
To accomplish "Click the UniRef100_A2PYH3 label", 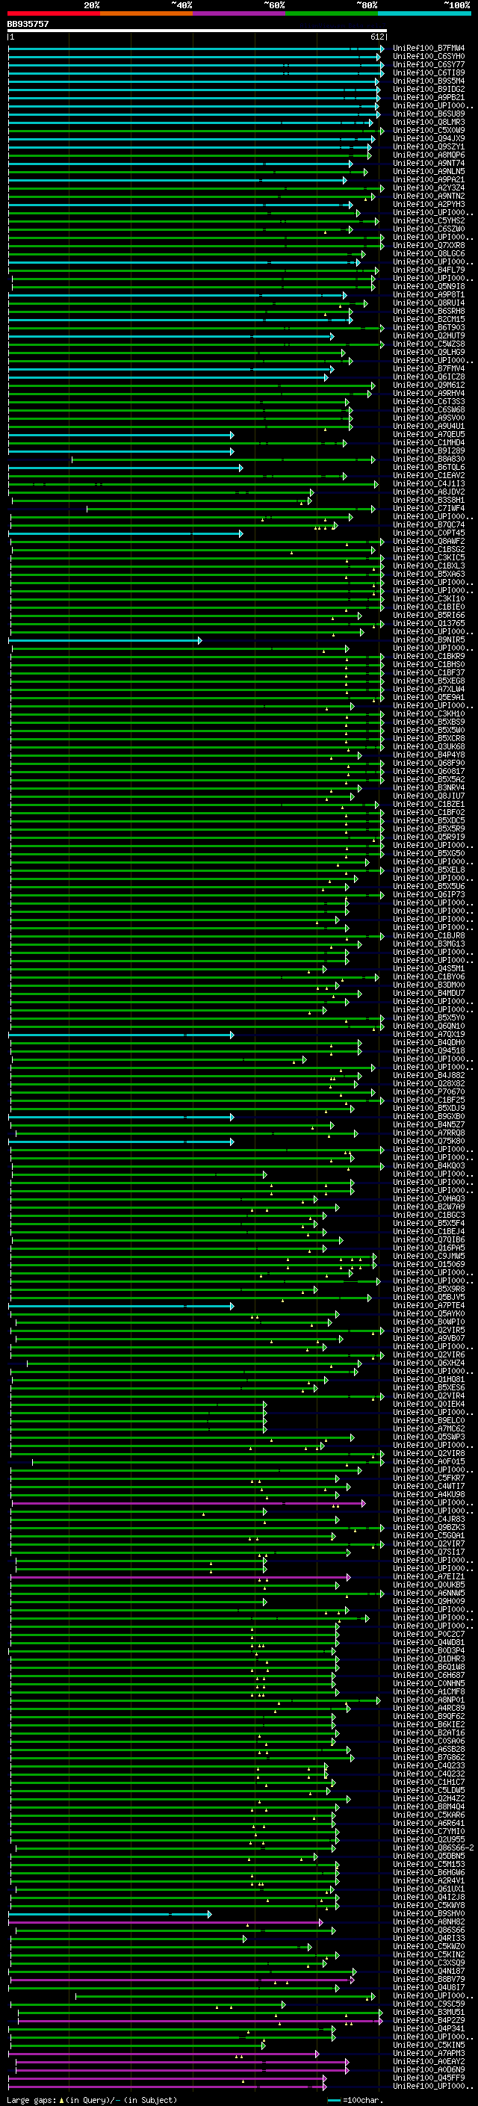I will pos(429,205).
